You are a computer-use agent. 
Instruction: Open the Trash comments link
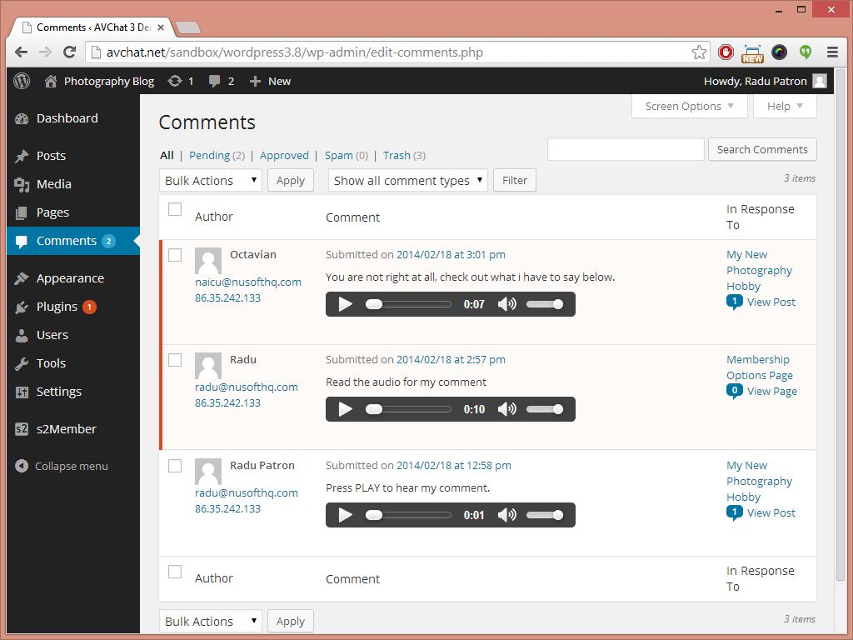[397, 155]
